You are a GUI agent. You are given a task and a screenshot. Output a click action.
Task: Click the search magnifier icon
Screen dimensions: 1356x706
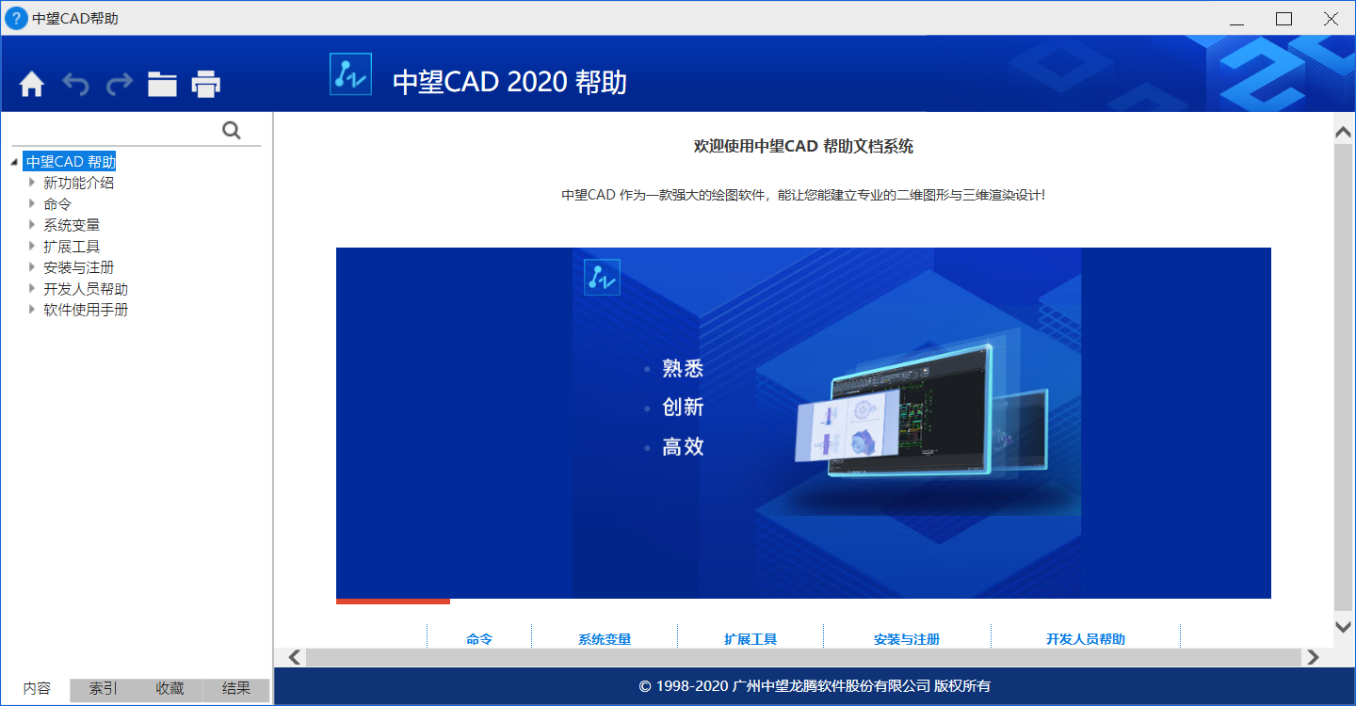(231, 130)
